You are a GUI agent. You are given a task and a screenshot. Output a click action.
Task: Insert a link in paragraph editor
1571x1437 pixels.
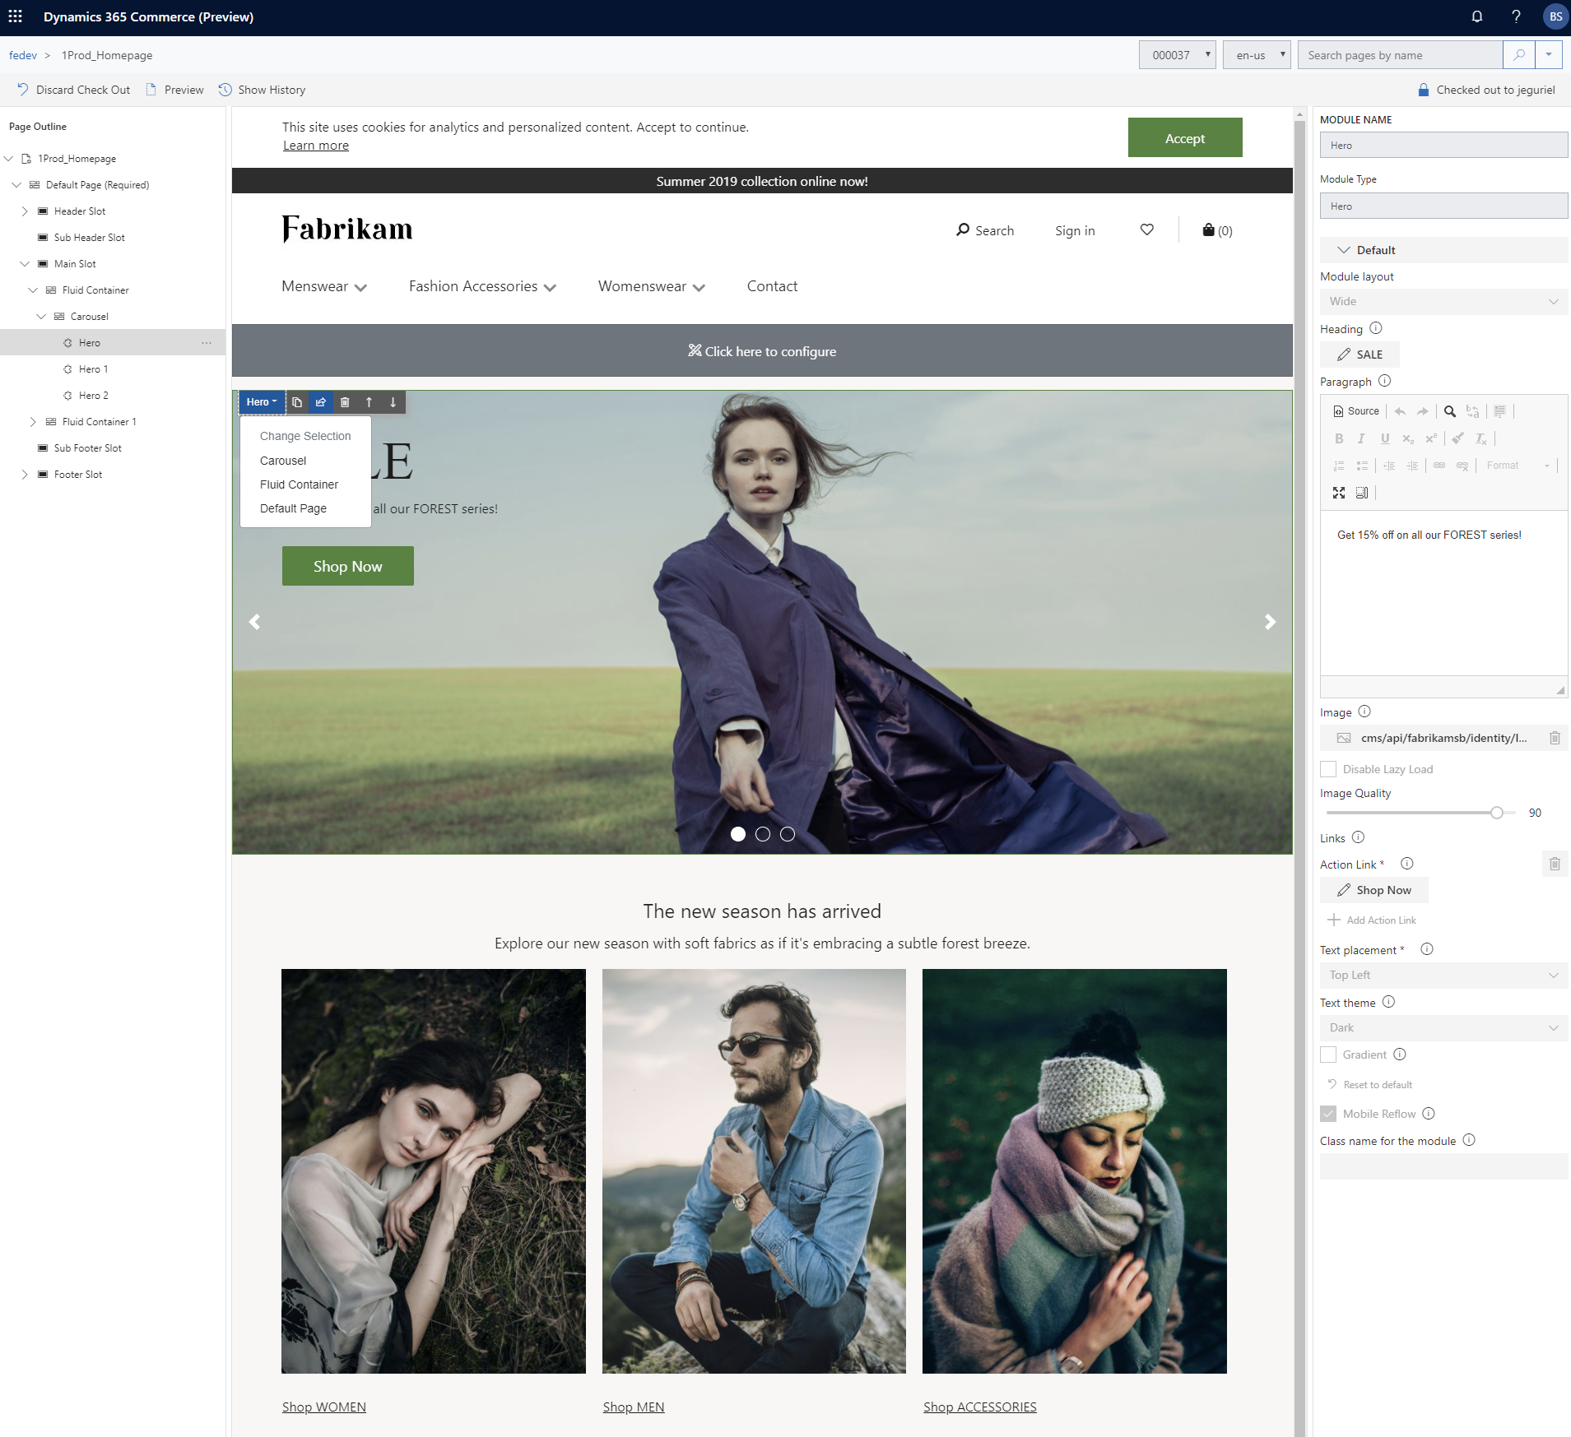click(x=1439, y=466)
